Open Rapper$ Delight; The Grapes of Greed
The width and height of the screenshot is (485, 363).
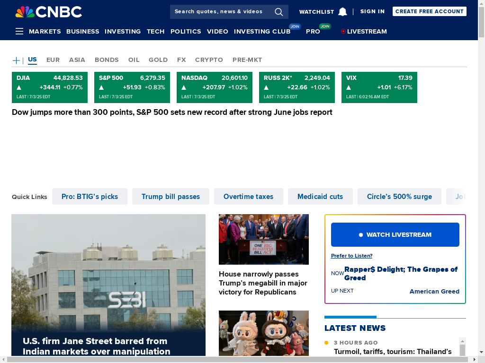pyautogui.click(x=401, y=274)
